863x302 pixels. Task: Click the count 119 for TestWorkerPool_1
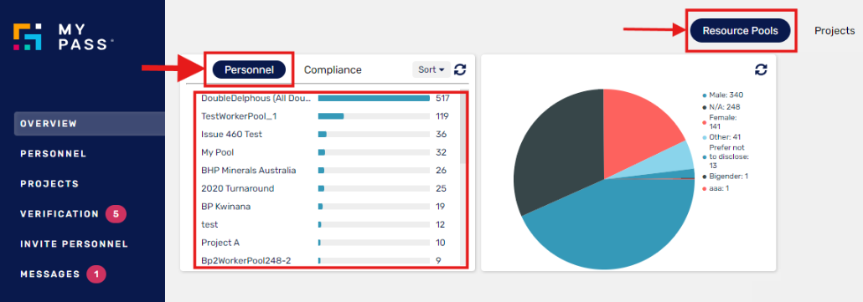[442, 116]
